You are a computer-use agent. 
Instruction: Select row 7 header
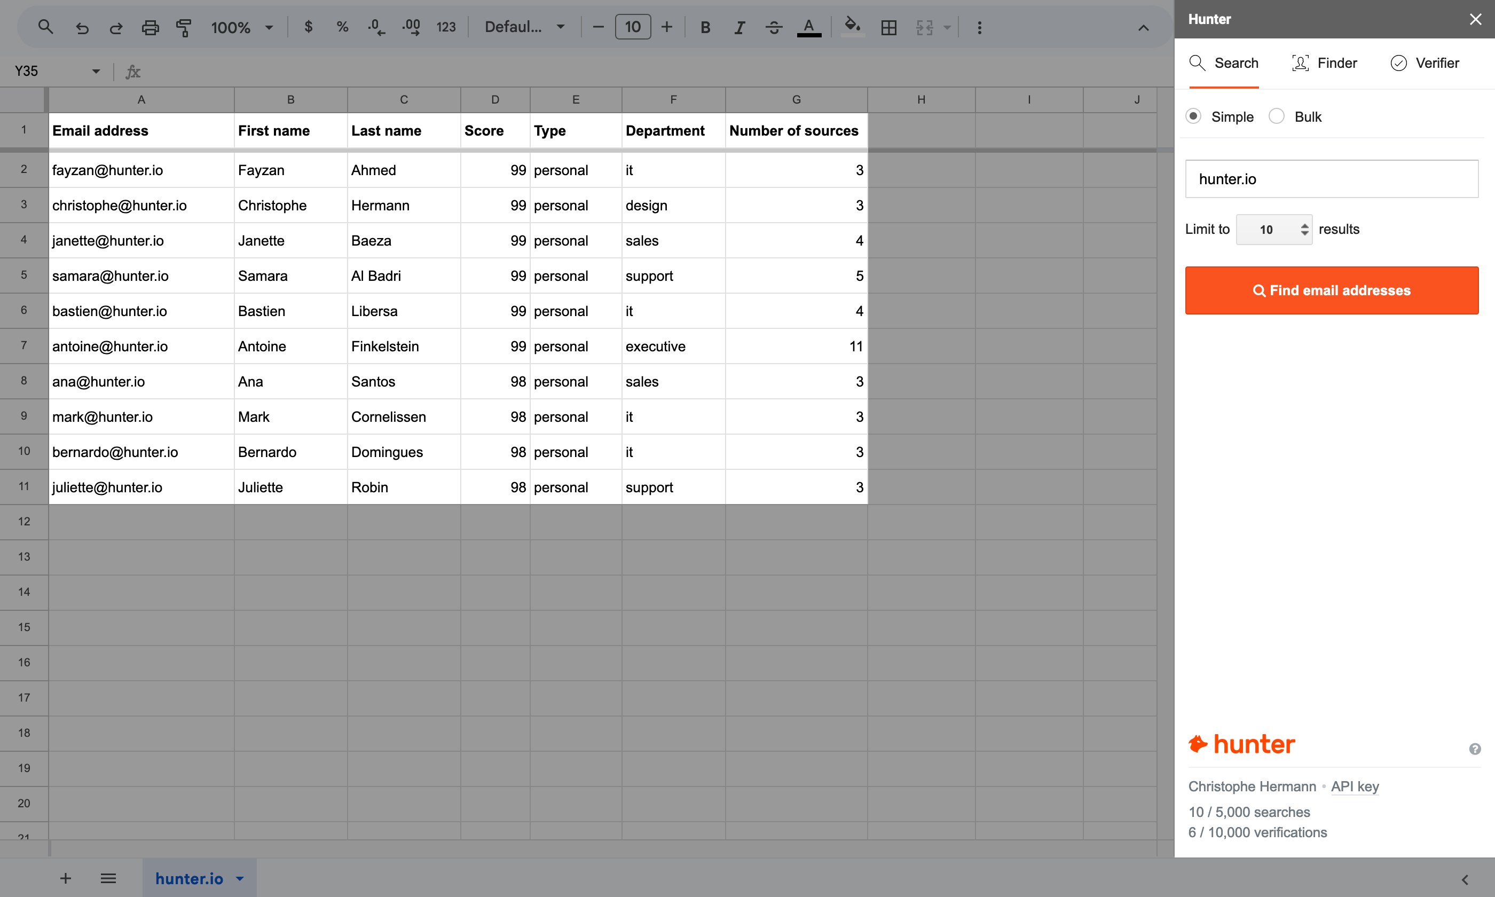click(23, 346)
